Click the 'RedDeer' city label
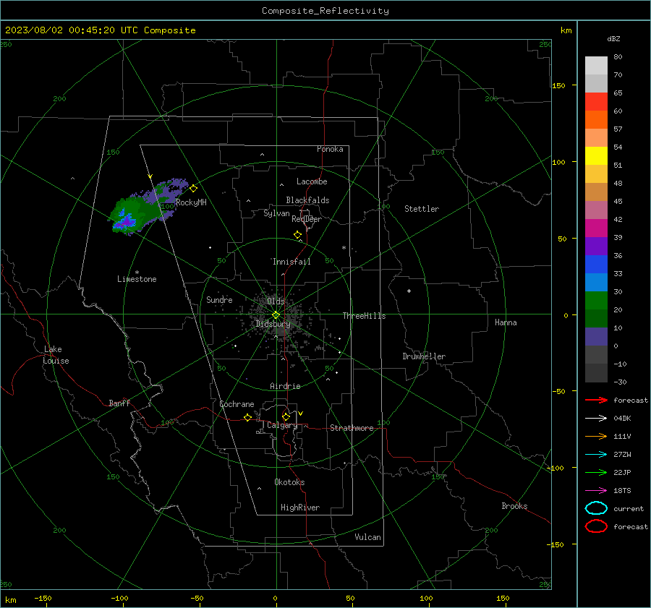651x608 pixels. pyautogui.click(x=307, y=219)
